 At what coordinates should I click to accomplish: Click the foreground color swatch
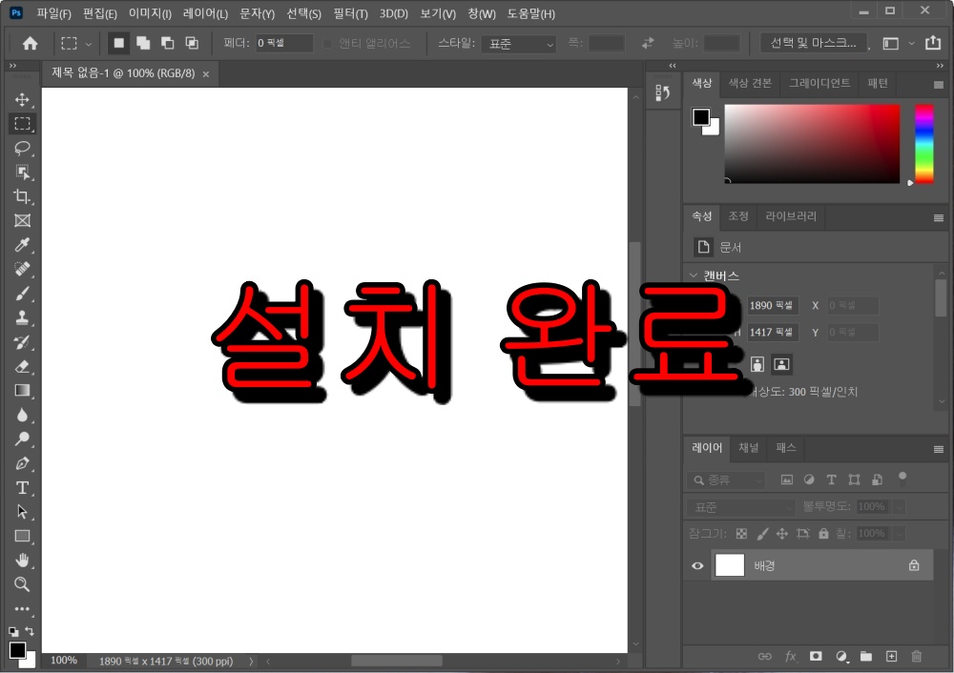tap(701, 116)
